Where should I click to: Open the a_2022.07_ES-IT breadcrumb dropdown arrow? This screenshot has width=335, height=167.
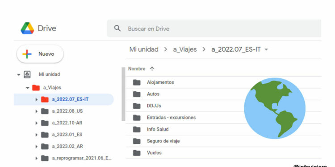coord(266,50)
